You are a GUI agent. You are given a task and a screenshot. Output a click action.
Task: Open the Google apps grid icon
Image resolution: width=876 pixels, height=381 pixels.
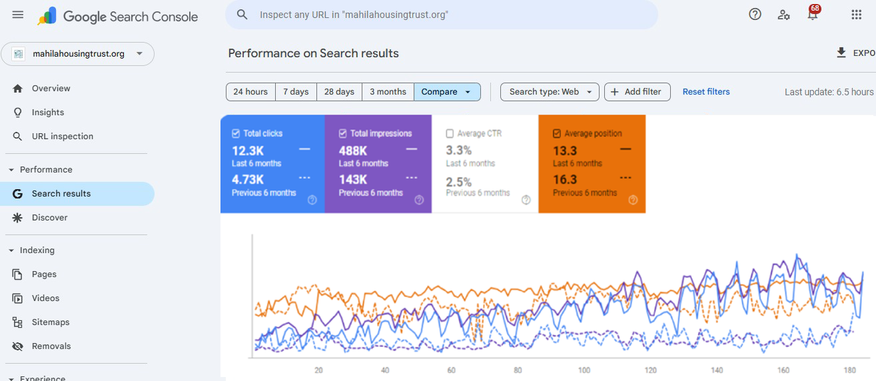click(x=857, y=15)
